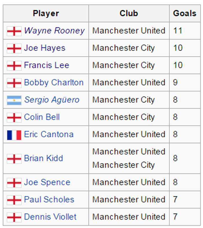The width and height of the screenshot is (203, 228).
Task: Follow the Francis Lee link
Action: pos(46,65)
